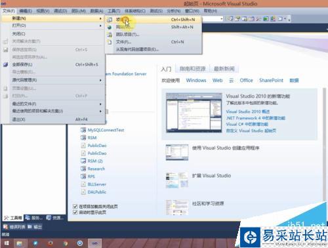Open the 帮助(H) menu
The width and height of the screenshot is (328, 248).
coord(211,10)
